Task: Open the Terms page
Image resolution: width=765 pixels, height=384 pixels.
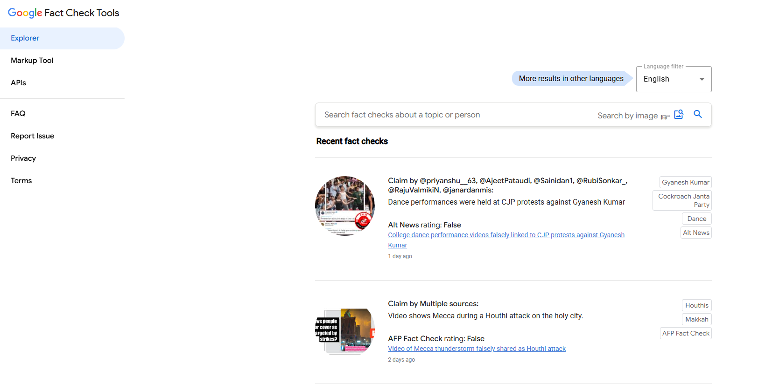Action: click(x=21, y=181)
